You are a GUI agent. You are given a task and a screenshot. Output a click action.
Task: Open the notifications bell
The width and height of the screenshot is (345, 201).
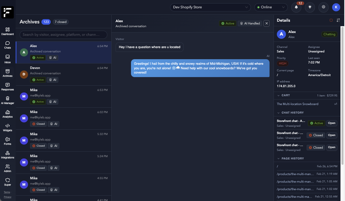click(x=296, y=7)
